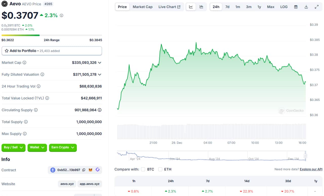
Task: Expand Market Cap details chevron
Action: [100, 62]
